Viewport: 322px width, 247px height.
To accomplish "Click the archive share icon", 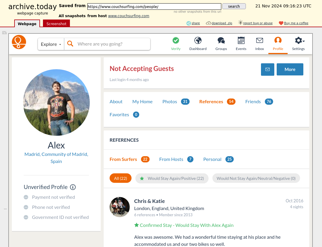I will [x=188, y=23].
